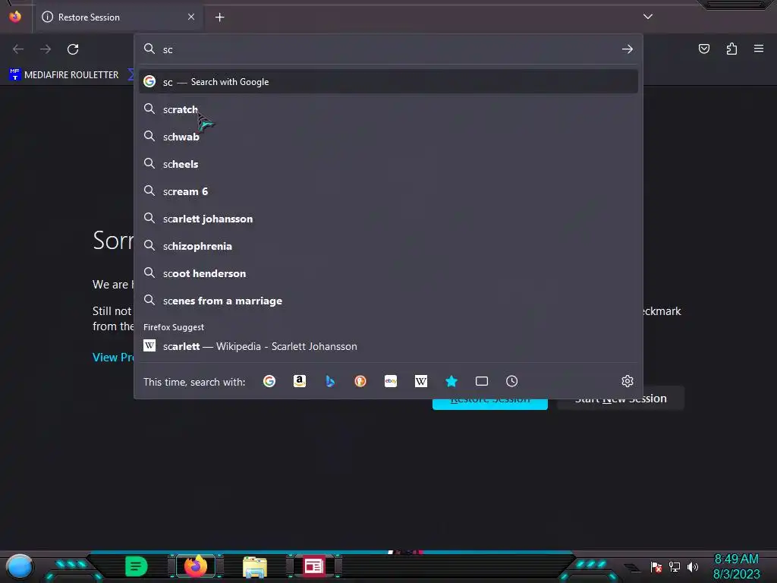Open the Start orb in taskbar
The height and width of the screenshot is (583, 777).
coord(19,566)
